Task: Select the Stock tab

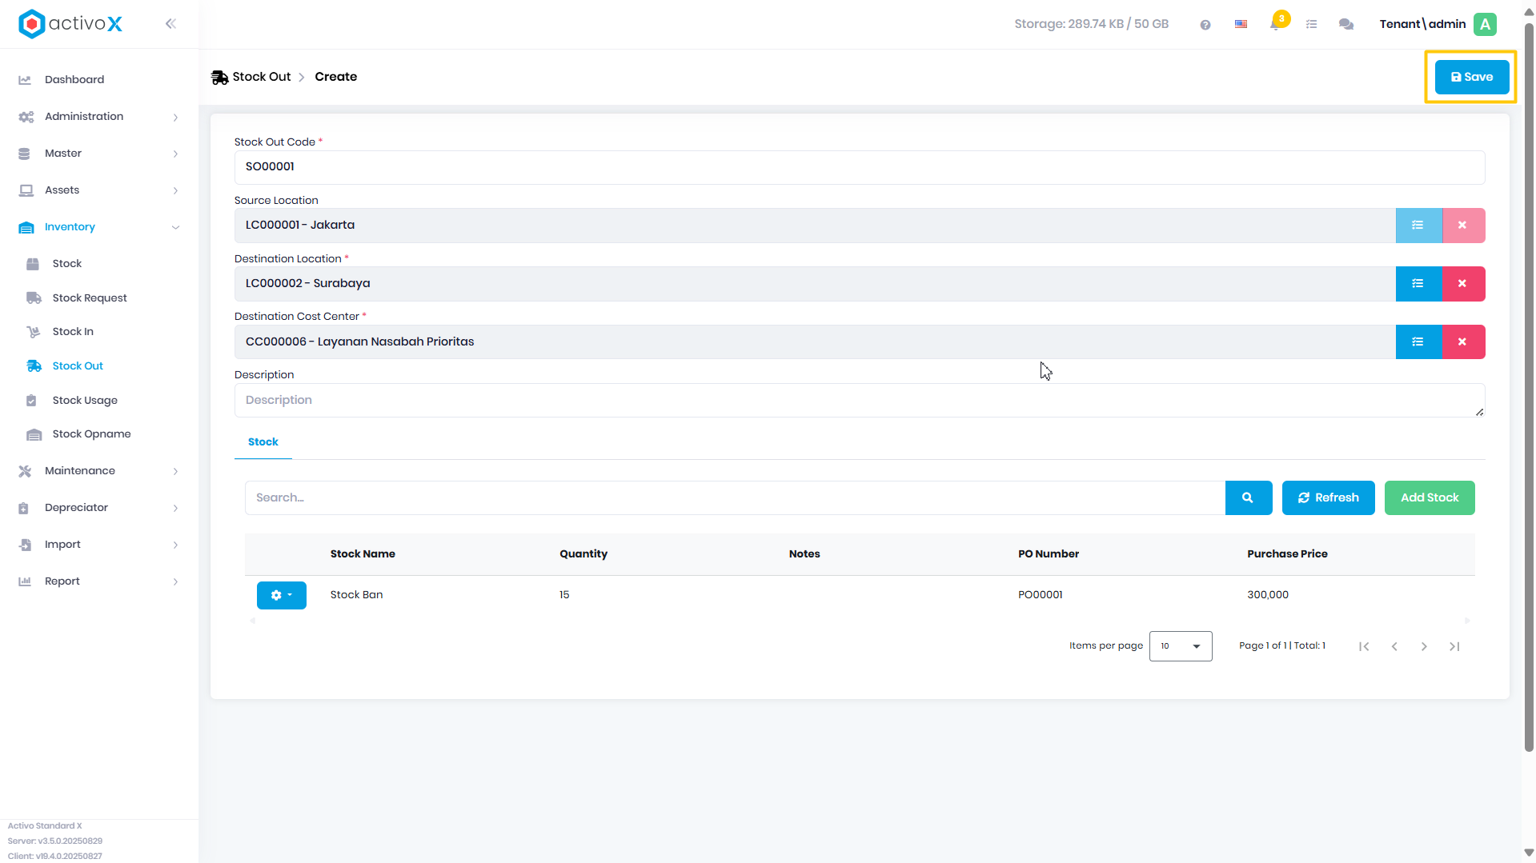Action: pos(263,442)
